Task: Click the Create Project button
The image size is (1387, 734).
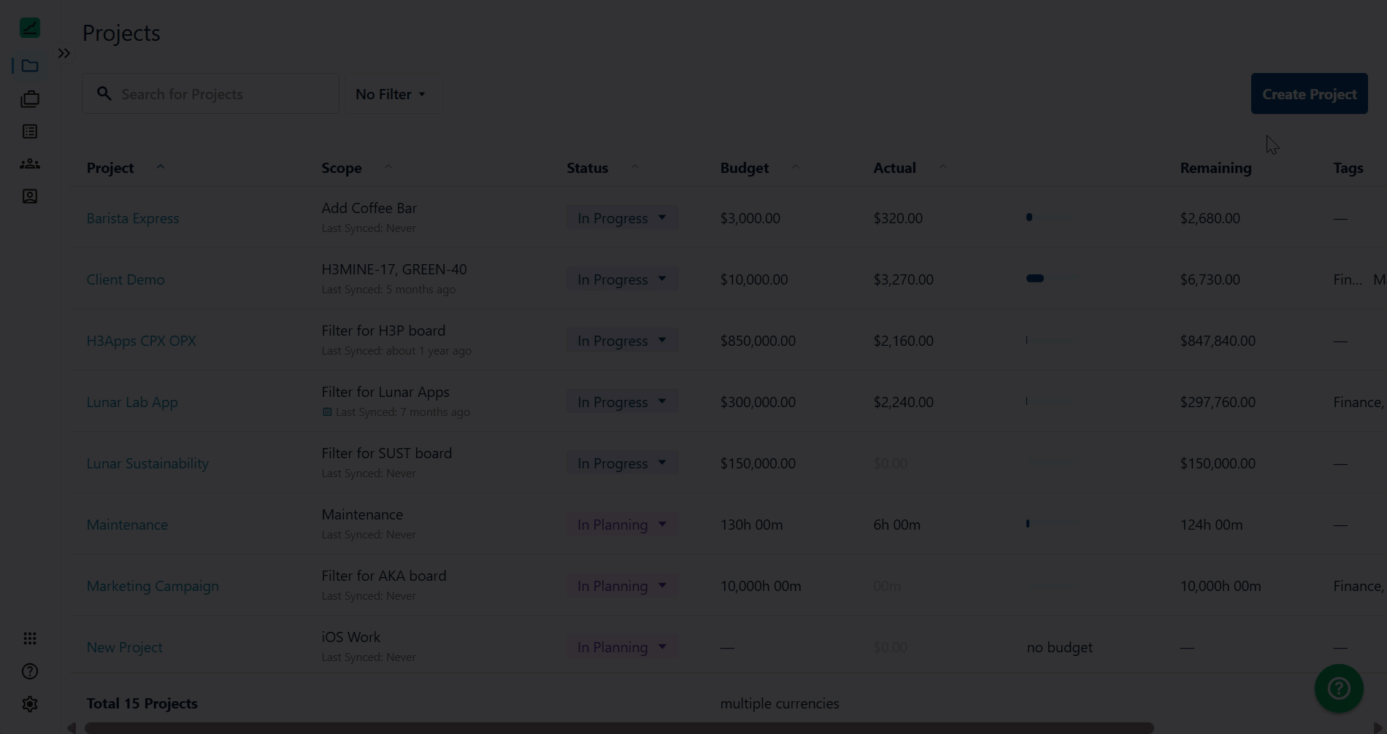Action: click(1309, 94)
